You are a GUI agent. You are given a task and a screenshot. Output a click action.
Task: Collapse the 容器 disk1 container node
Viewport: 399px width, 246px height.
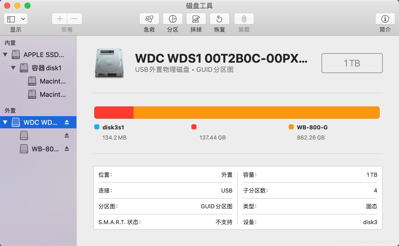point(13,68)
